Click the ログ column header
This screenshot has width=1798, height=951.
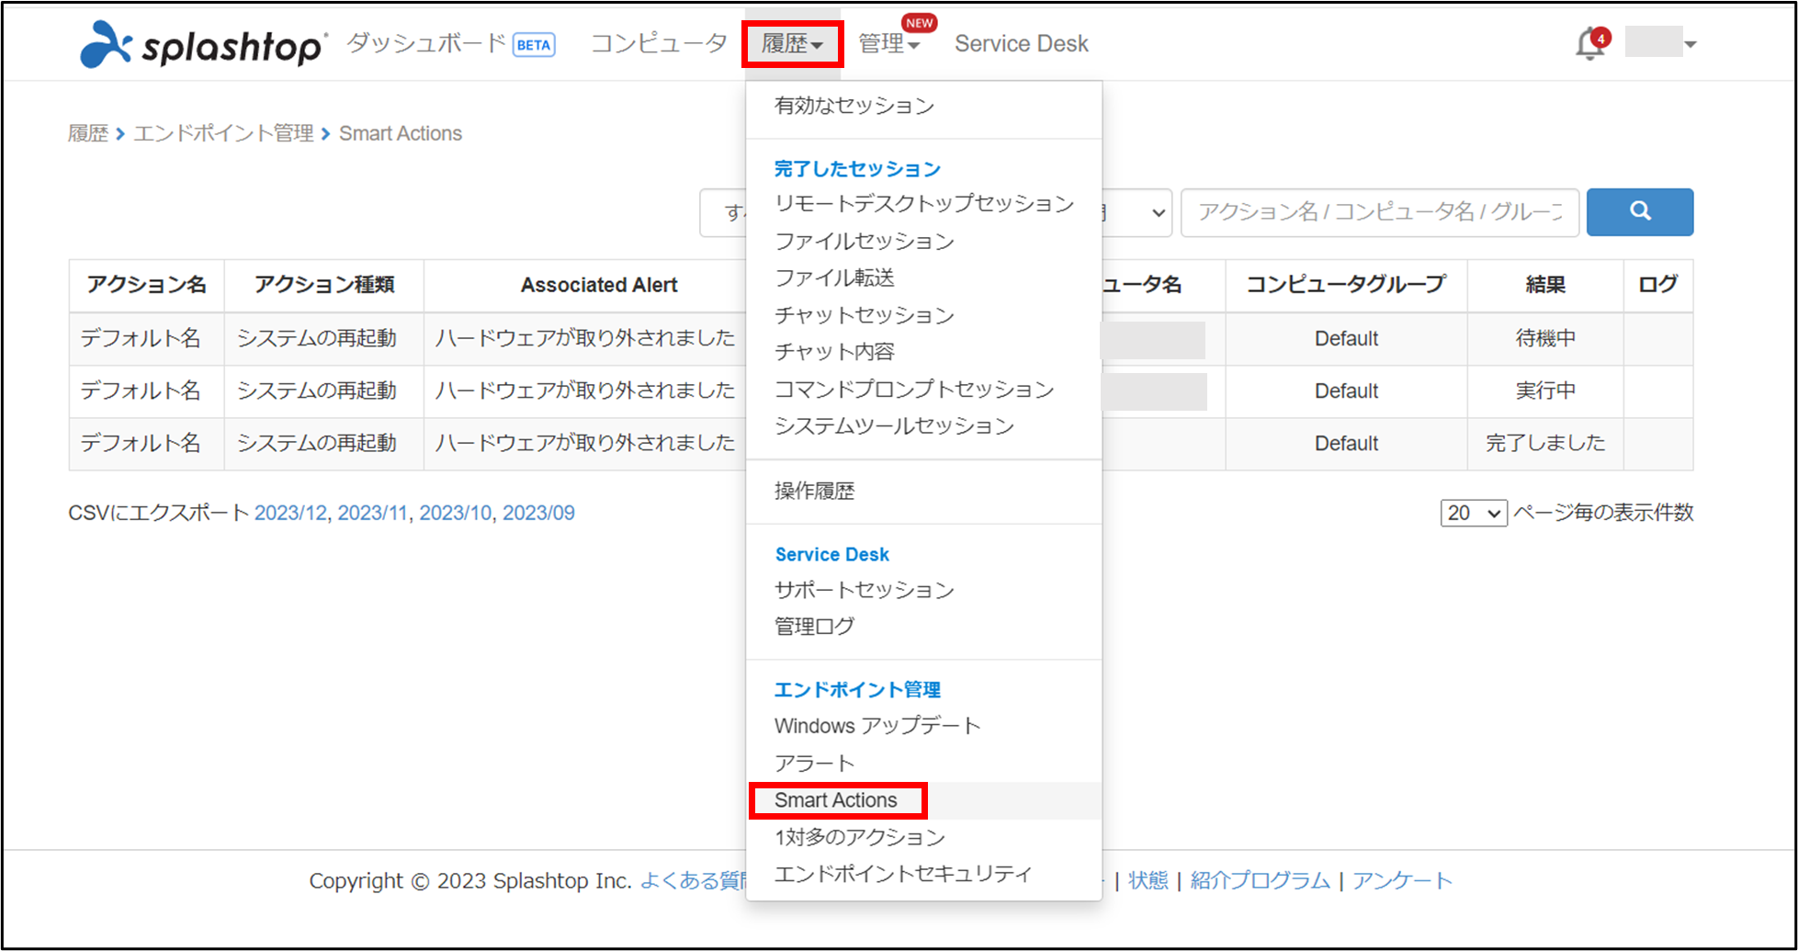(1658, 285)
